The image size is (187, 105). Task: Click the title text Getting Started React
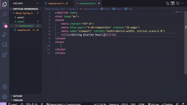pos(87,35)
